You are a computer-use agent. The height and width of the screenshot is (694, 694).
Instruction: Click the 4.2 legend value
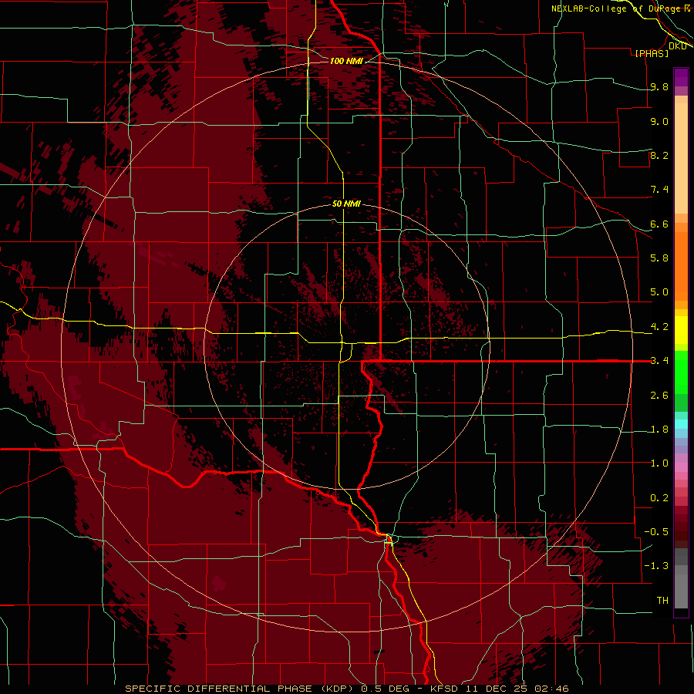click(x=659, y=327)
